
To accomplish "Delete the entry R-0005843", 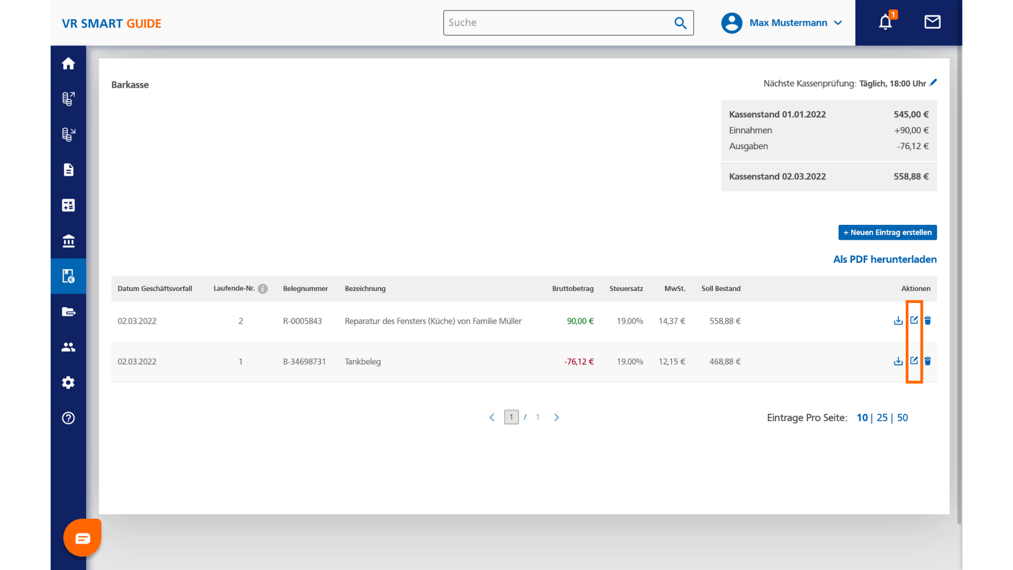I will (x=928, y=320).
